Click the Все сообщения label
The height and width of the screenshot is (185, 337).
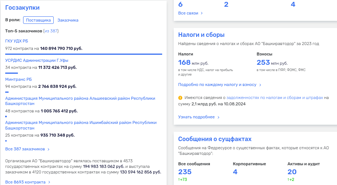pos(194,164)
